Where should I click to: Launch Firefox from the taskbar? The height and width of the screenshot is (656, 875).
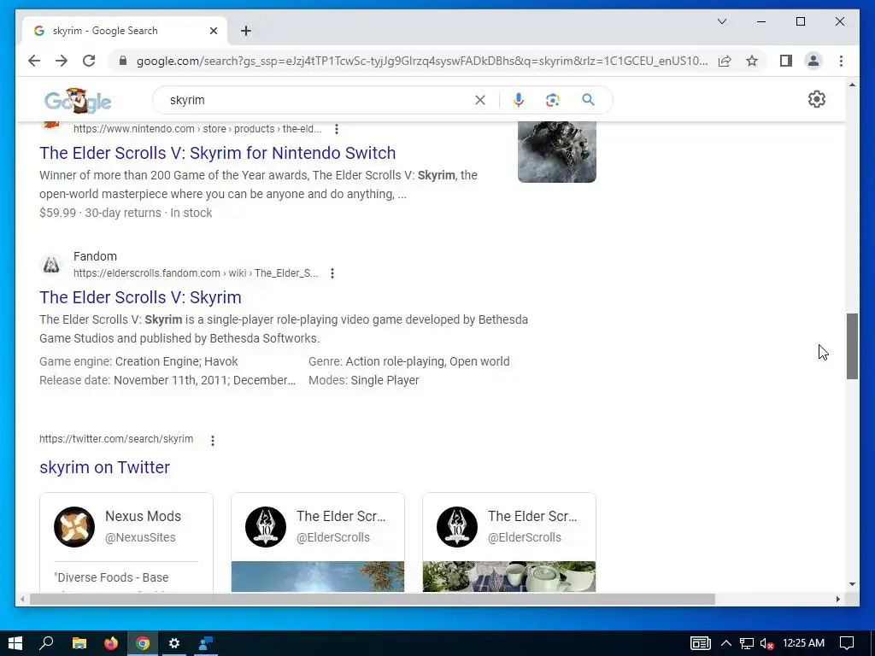click(x=111, y=643)
